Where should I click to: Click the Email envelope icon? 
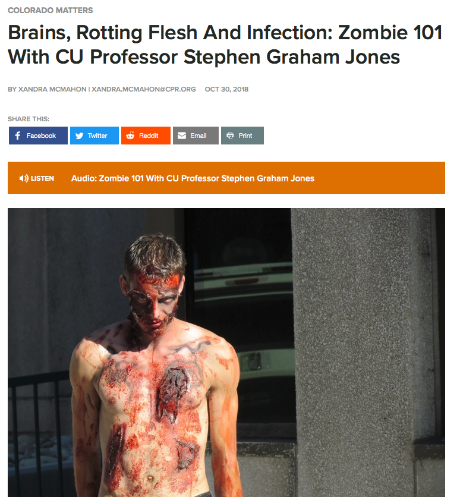click(x=182, y=136)
